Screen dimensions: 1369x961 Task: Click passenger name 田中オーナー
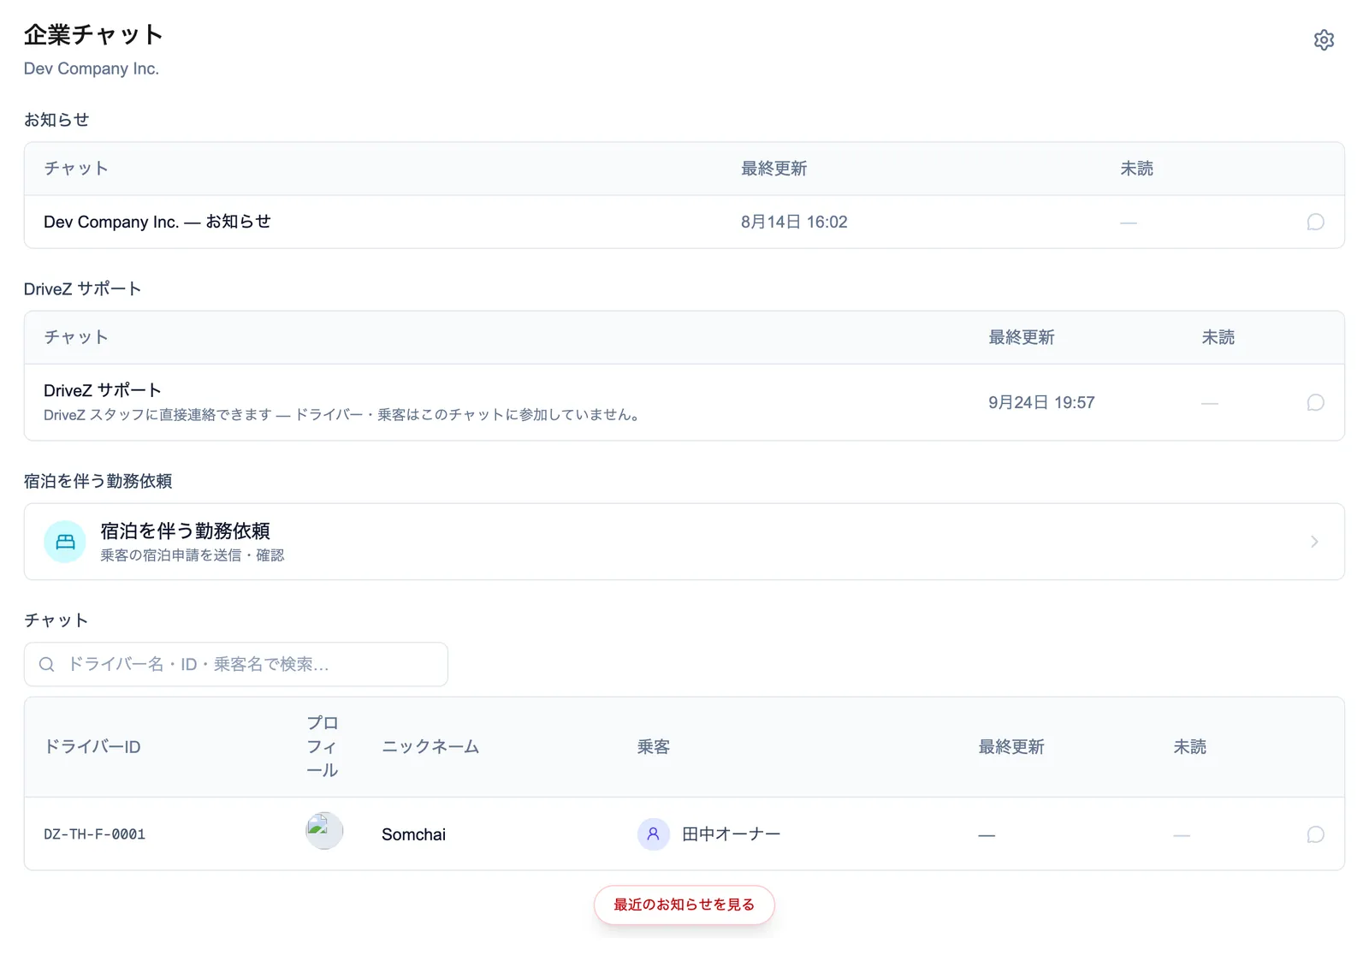click(x=731, y=834)
